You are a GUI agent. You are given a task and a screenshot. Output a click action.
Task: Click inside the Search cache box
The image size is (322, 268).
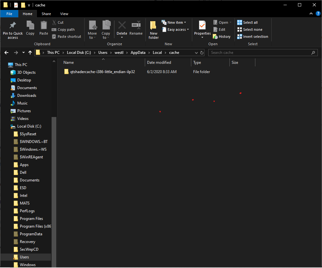[x=263, y=52]
